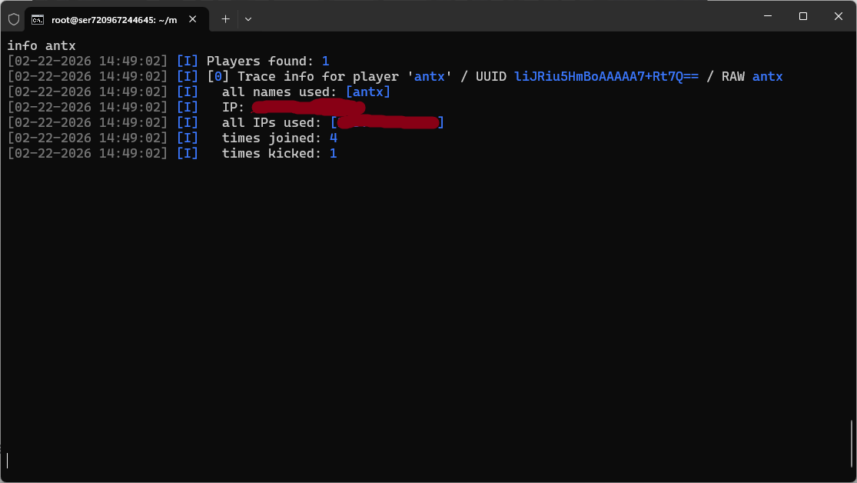Click the [antx] all names used value
The image size is (857, 483).
pos(367,92)
